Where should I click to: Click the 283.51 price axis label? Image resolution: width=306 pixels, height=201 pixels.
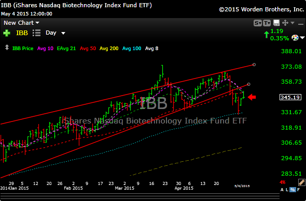pos(291,174)
